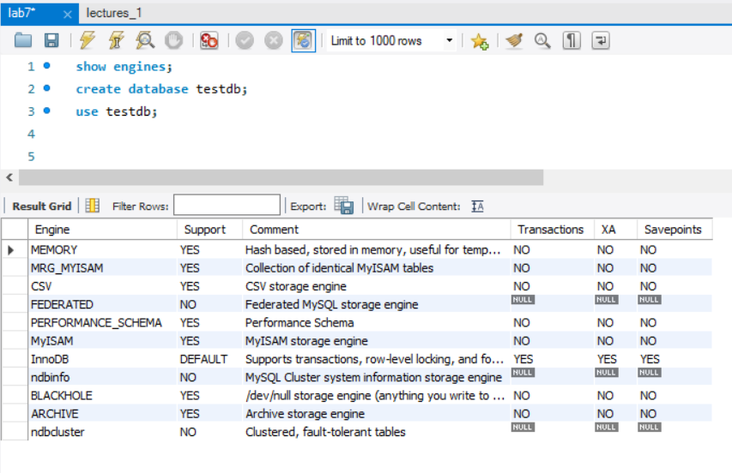Viewport: 732px width, 473px height.
Task: Toggle wrap cell content icon
Action: [x=478, y=206]
